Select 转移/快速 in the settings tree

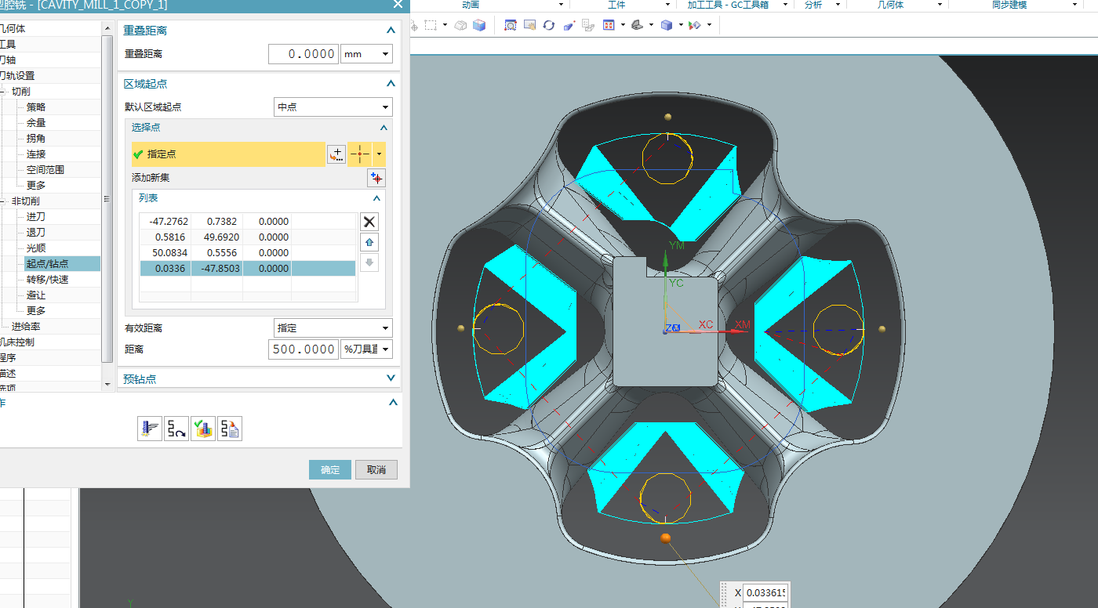[47, 280]
